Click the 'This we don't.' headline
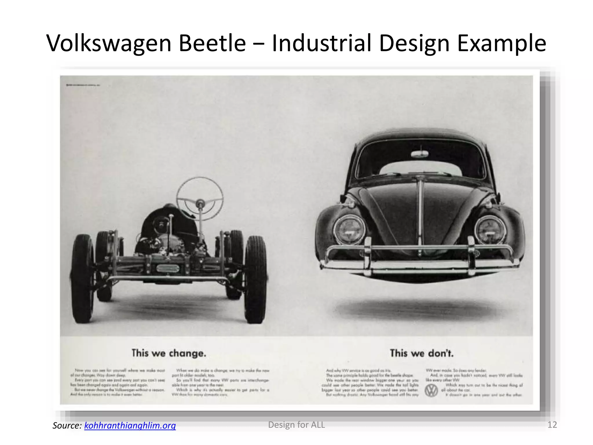The height and width of the screenshot is (445, 593). pyautogui.click(x=422, y=353)
